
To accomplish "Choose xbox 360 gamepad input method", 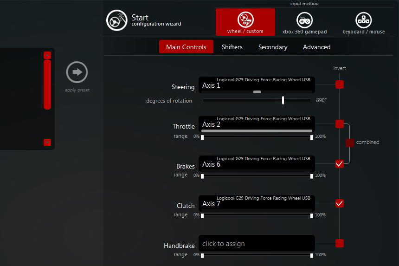I will tap(304, 22).
